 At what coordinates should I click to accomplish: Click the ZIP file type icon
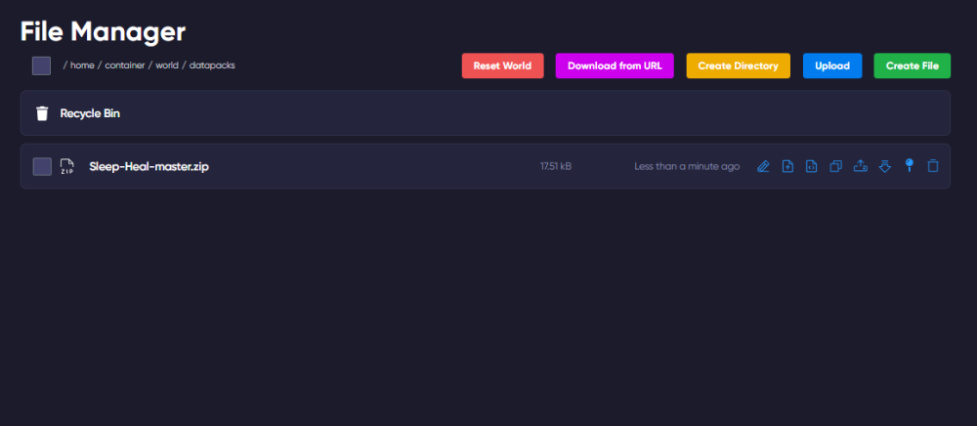(66, 166)
